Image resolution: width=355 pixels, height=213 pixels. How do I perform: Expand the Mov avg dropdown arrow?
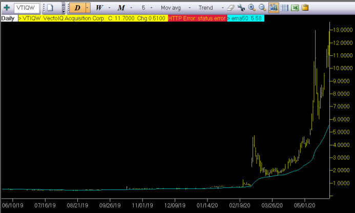(x=190, y=8)
